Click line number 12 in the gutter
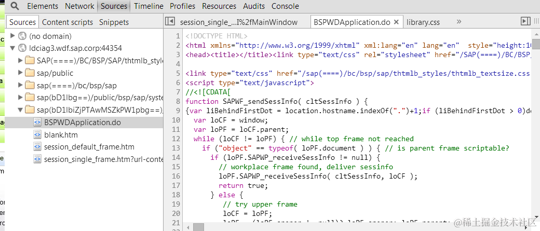Image resolution: width=540 pixels, height=231 pixels. [x=176, y=139]
